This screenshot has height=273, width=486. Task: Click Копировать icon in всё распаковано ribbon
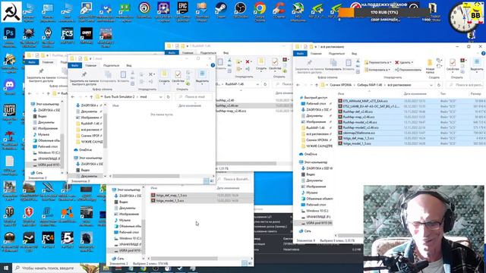point(333,64)
